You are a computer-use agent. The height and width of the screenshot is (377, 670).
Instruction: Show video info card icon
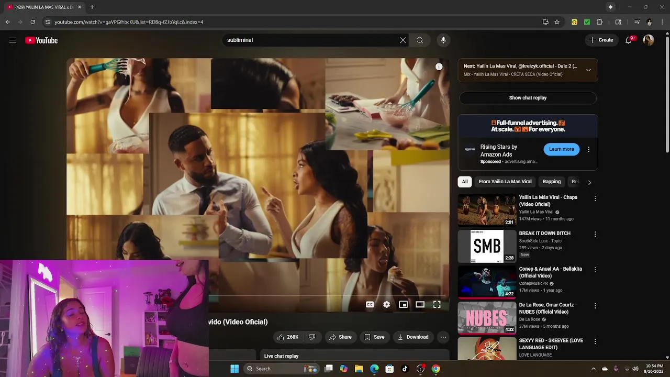(x=439, y=66)
